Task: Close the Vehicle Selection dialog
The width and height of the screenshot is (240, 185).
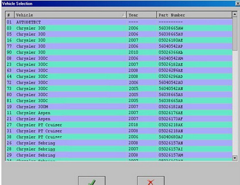Action: 238,4
